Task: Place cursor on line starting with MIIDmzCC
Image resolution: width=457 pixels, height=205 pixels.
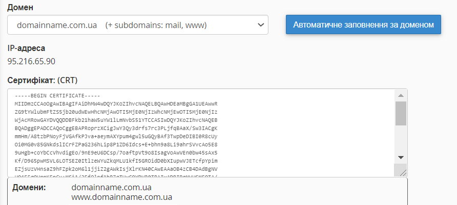Action: pyautogui.click(x=116, y=104)
